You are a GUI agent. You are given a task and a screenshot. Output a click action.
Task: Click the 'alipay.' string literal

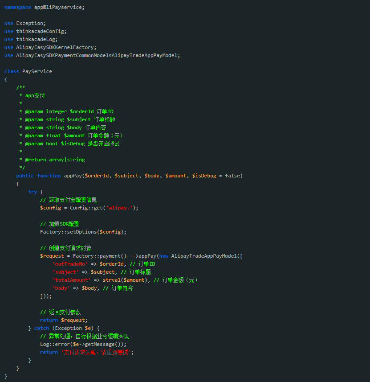pyautogui.click(x=119, y=208)
